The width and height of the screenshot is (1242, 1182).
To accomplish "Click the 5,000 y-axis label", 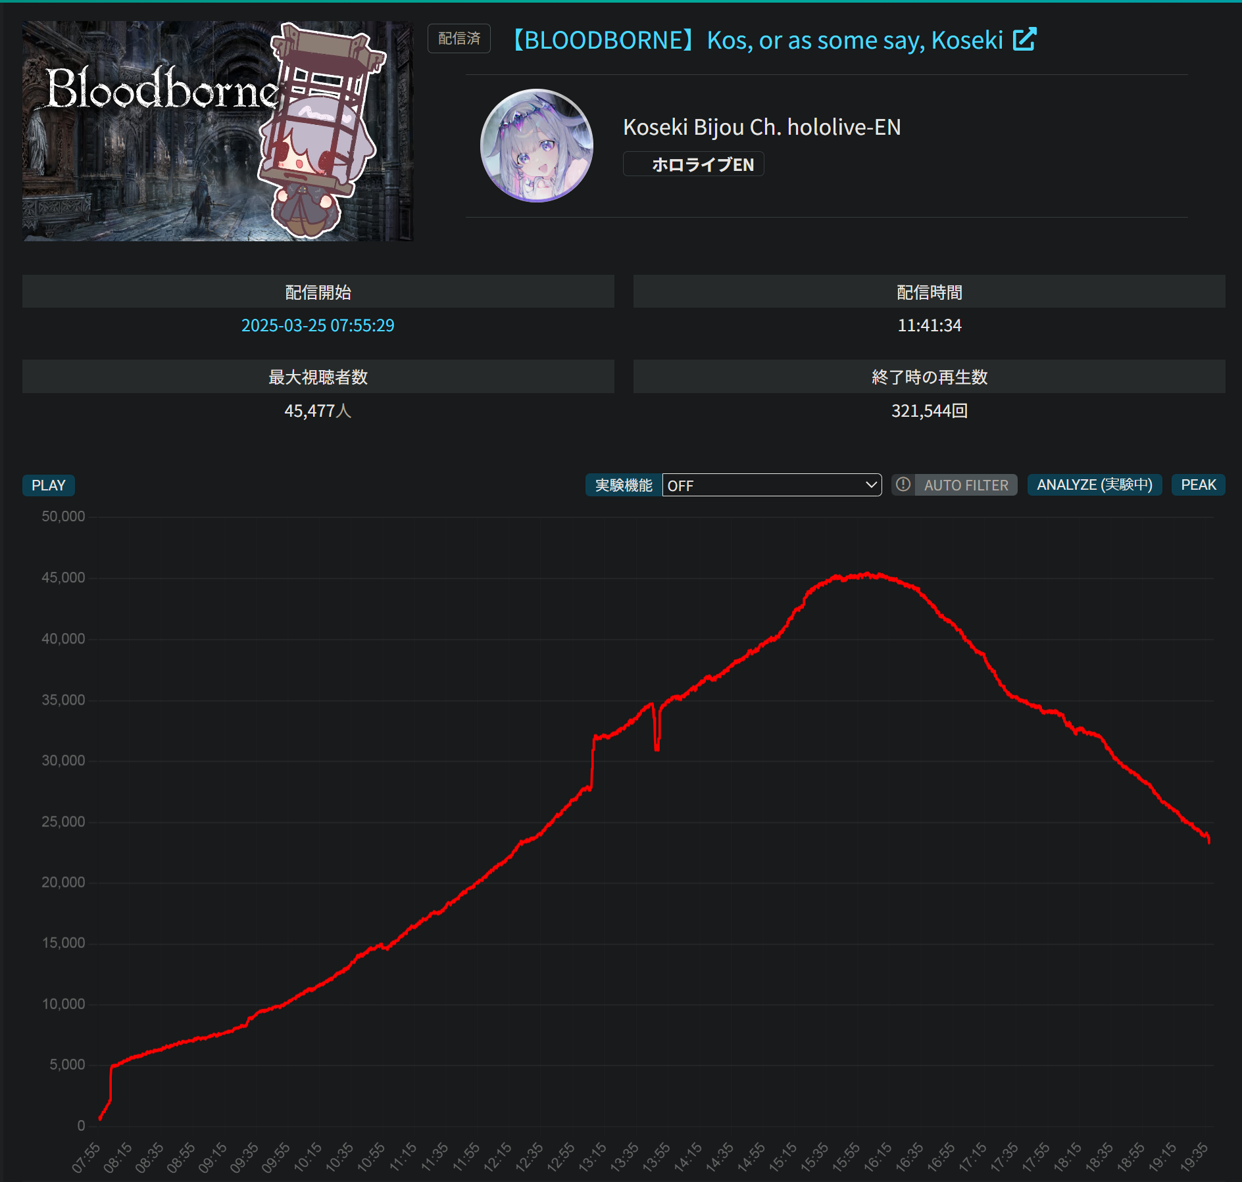I will coord(67,1065).
